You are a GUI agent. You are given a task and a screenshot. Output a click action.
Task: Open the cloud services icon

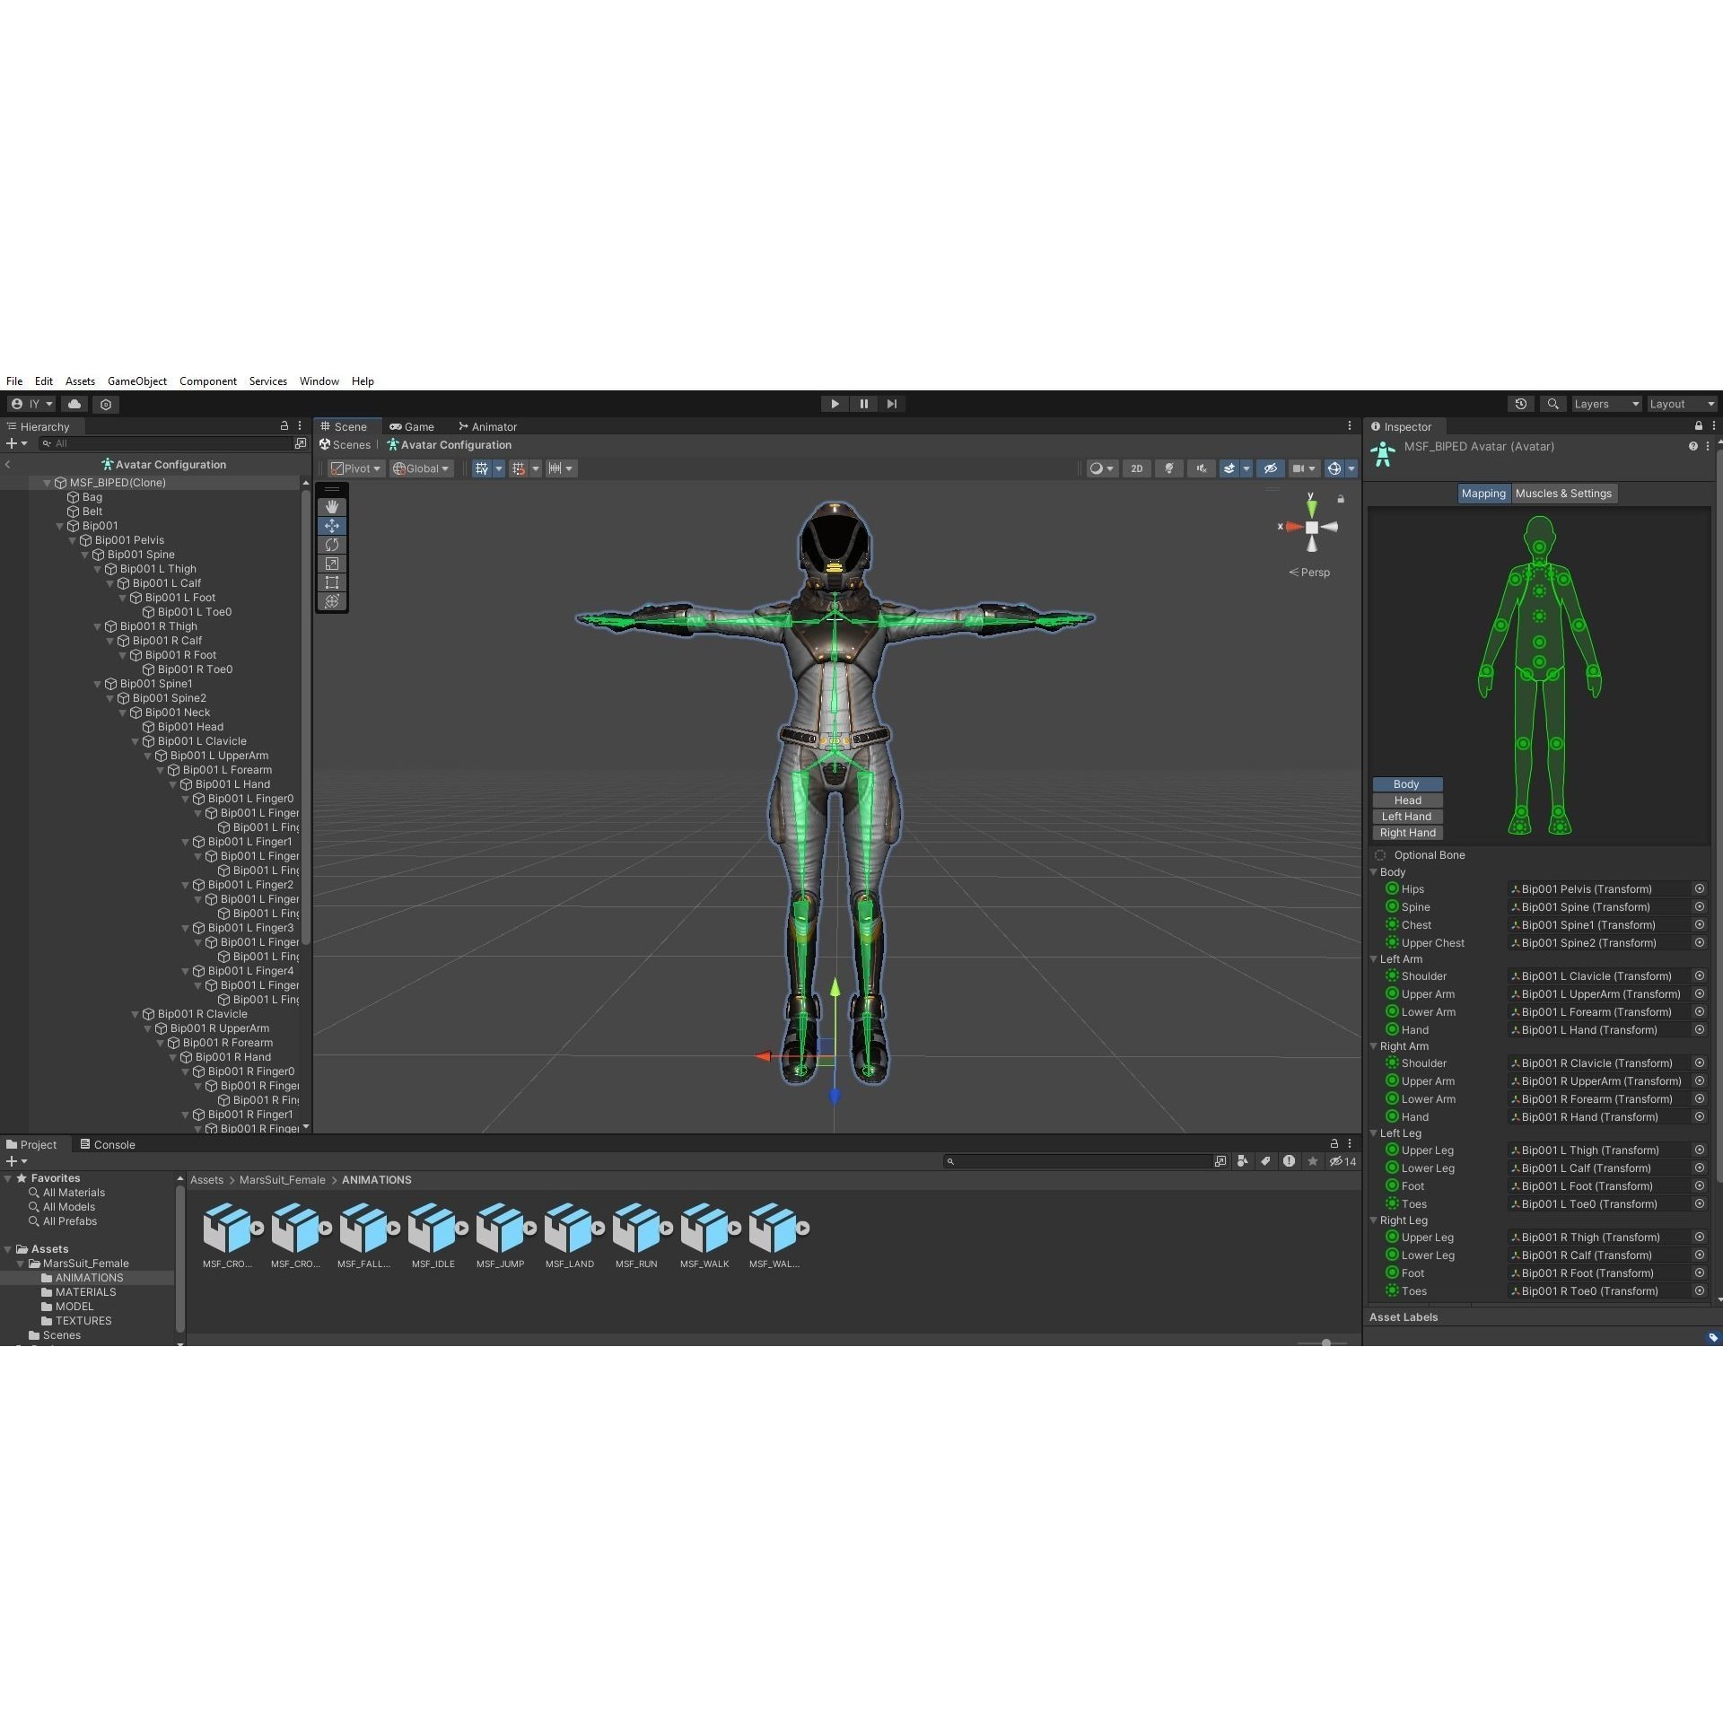coord(74,405)
